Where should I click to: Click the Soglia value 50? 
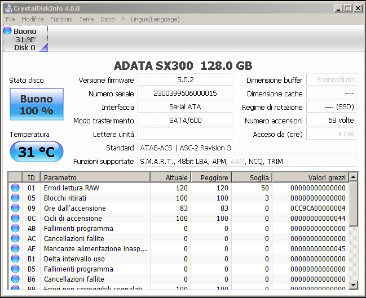[x=265, y=188]
